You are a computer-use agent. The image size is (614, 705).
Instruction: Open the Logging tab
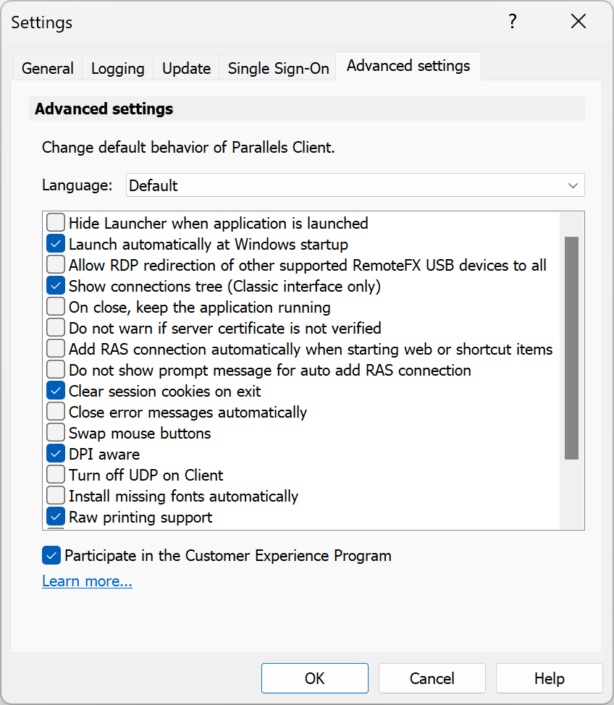[x=118, y=69]
